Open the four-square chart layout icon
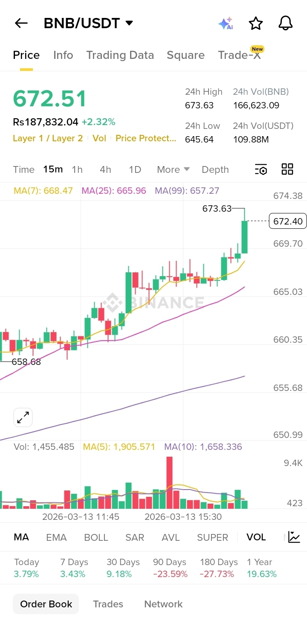This screenshot has width=307, height=627. (287, 169)
